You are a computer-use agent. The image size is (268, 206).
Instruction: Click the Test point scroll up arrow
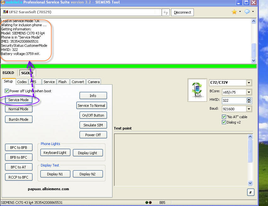coord(250,136)
